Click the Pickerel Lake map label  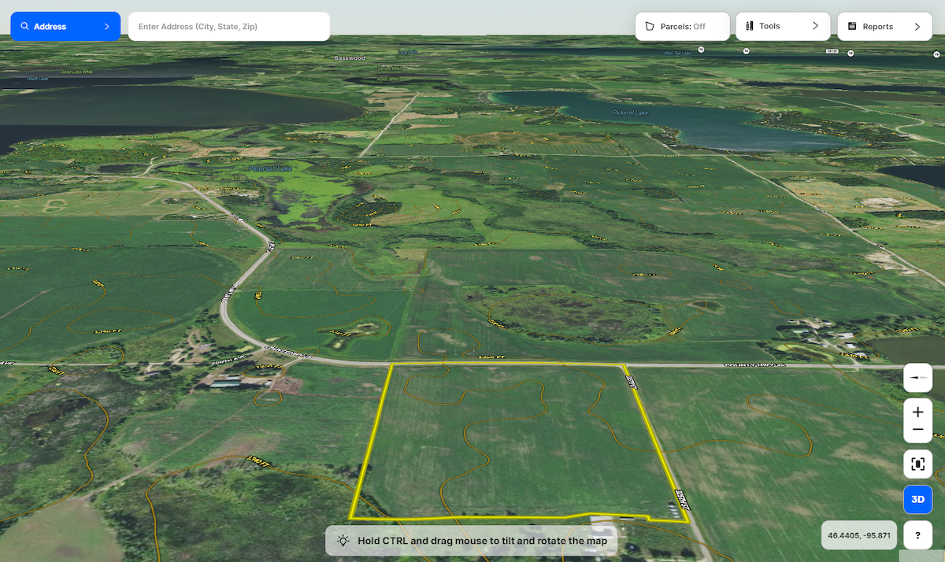point(631,113)
